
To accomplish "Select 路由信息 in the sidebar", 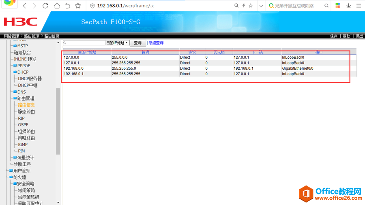I will (26, 105).
